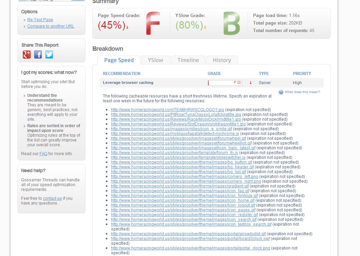Screen dimensions: 360x256
Task: Collapse the Leverage browser caching row
Action: tap(128, 82)
